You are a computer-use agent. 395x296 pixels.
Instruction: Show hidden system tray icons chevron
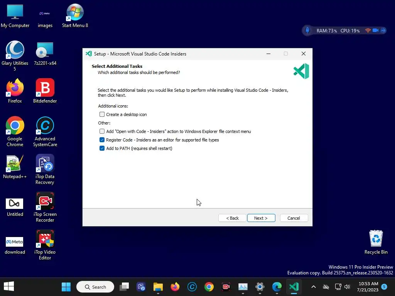coord(313,287)
